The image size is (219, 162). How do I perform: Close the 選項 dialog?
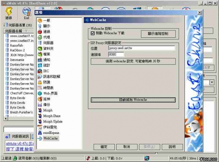click(200, 13)
